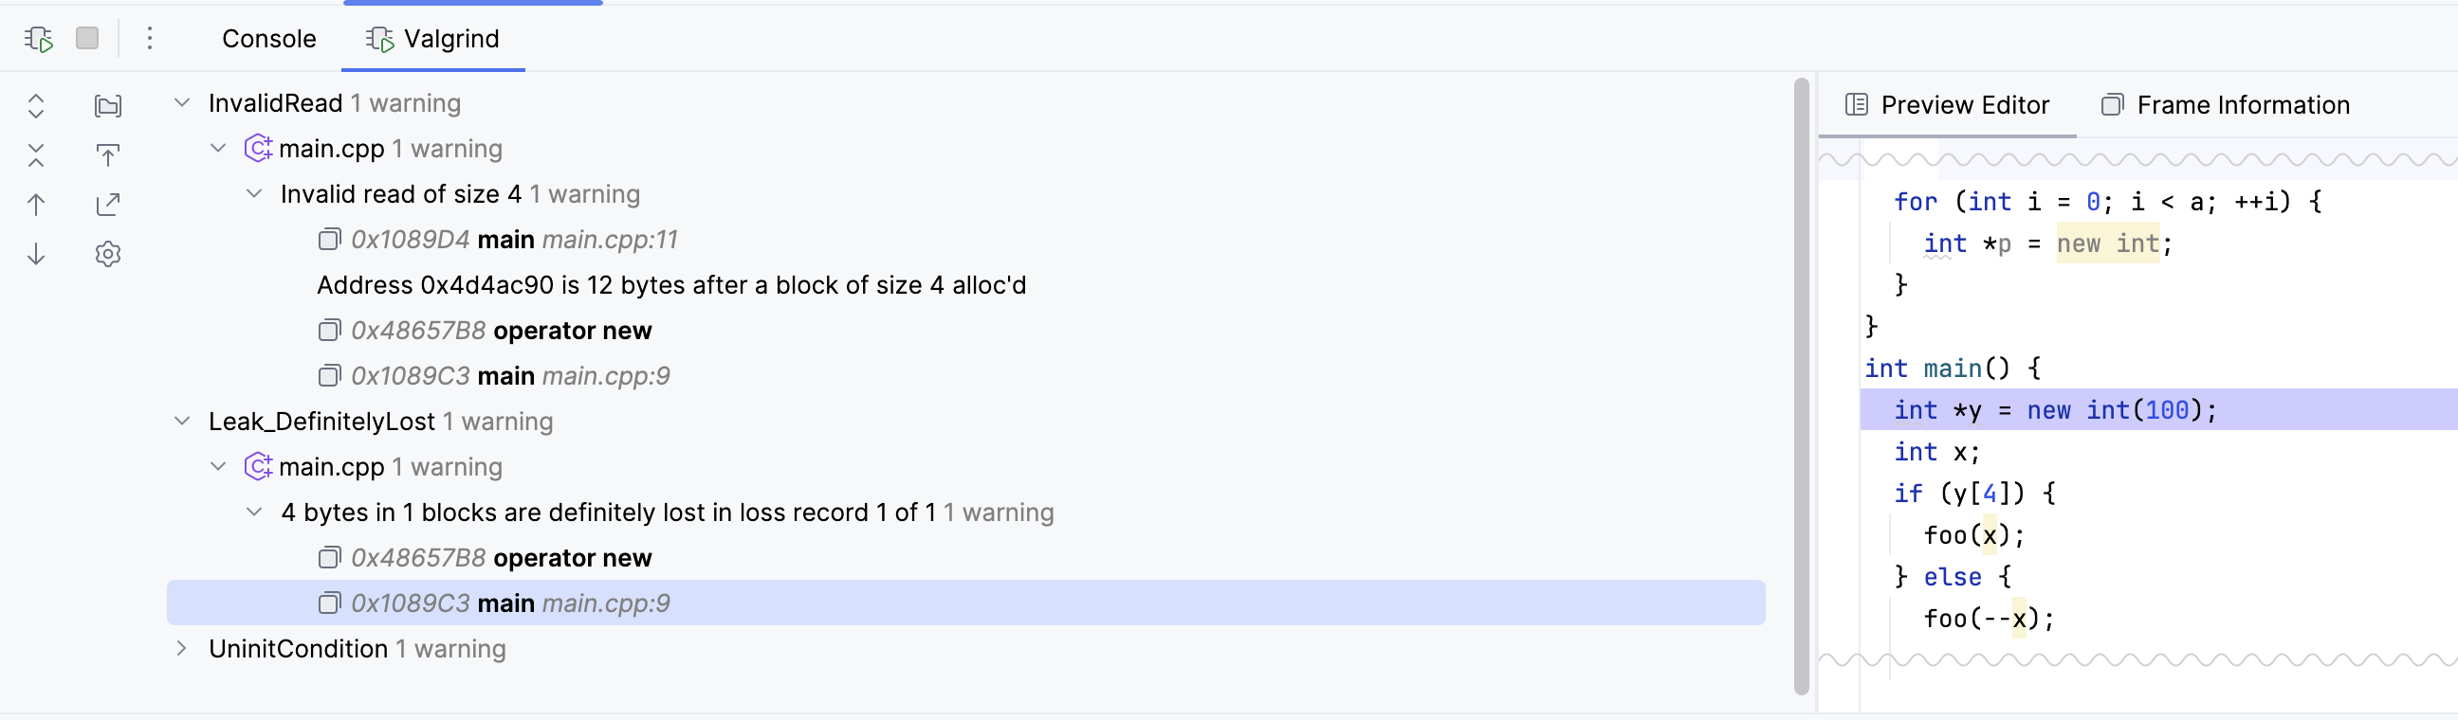Collapse the Invalid read of size 4 entry

254,194
